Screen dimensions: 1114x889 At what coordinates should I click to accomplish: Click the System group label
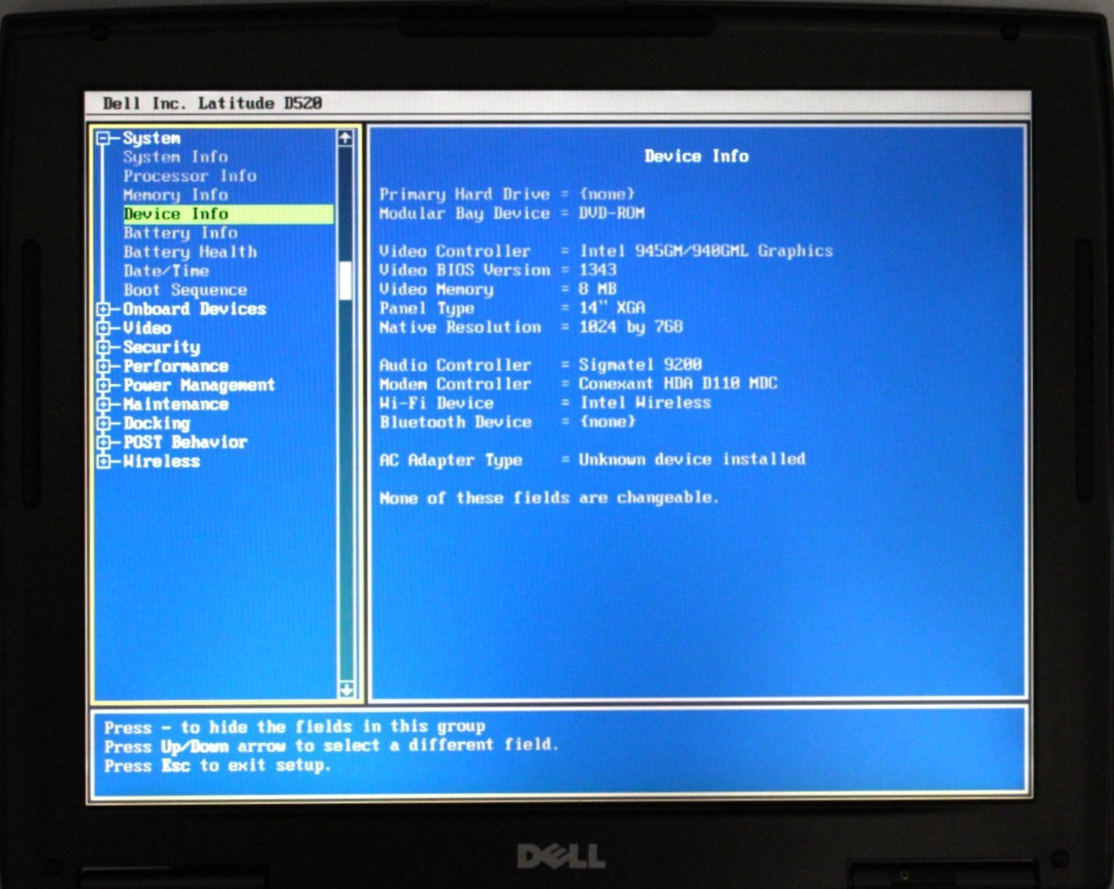[151, 138]
